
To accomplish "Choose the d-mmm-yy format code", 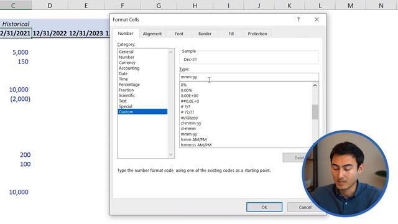I will pos(246,123).
